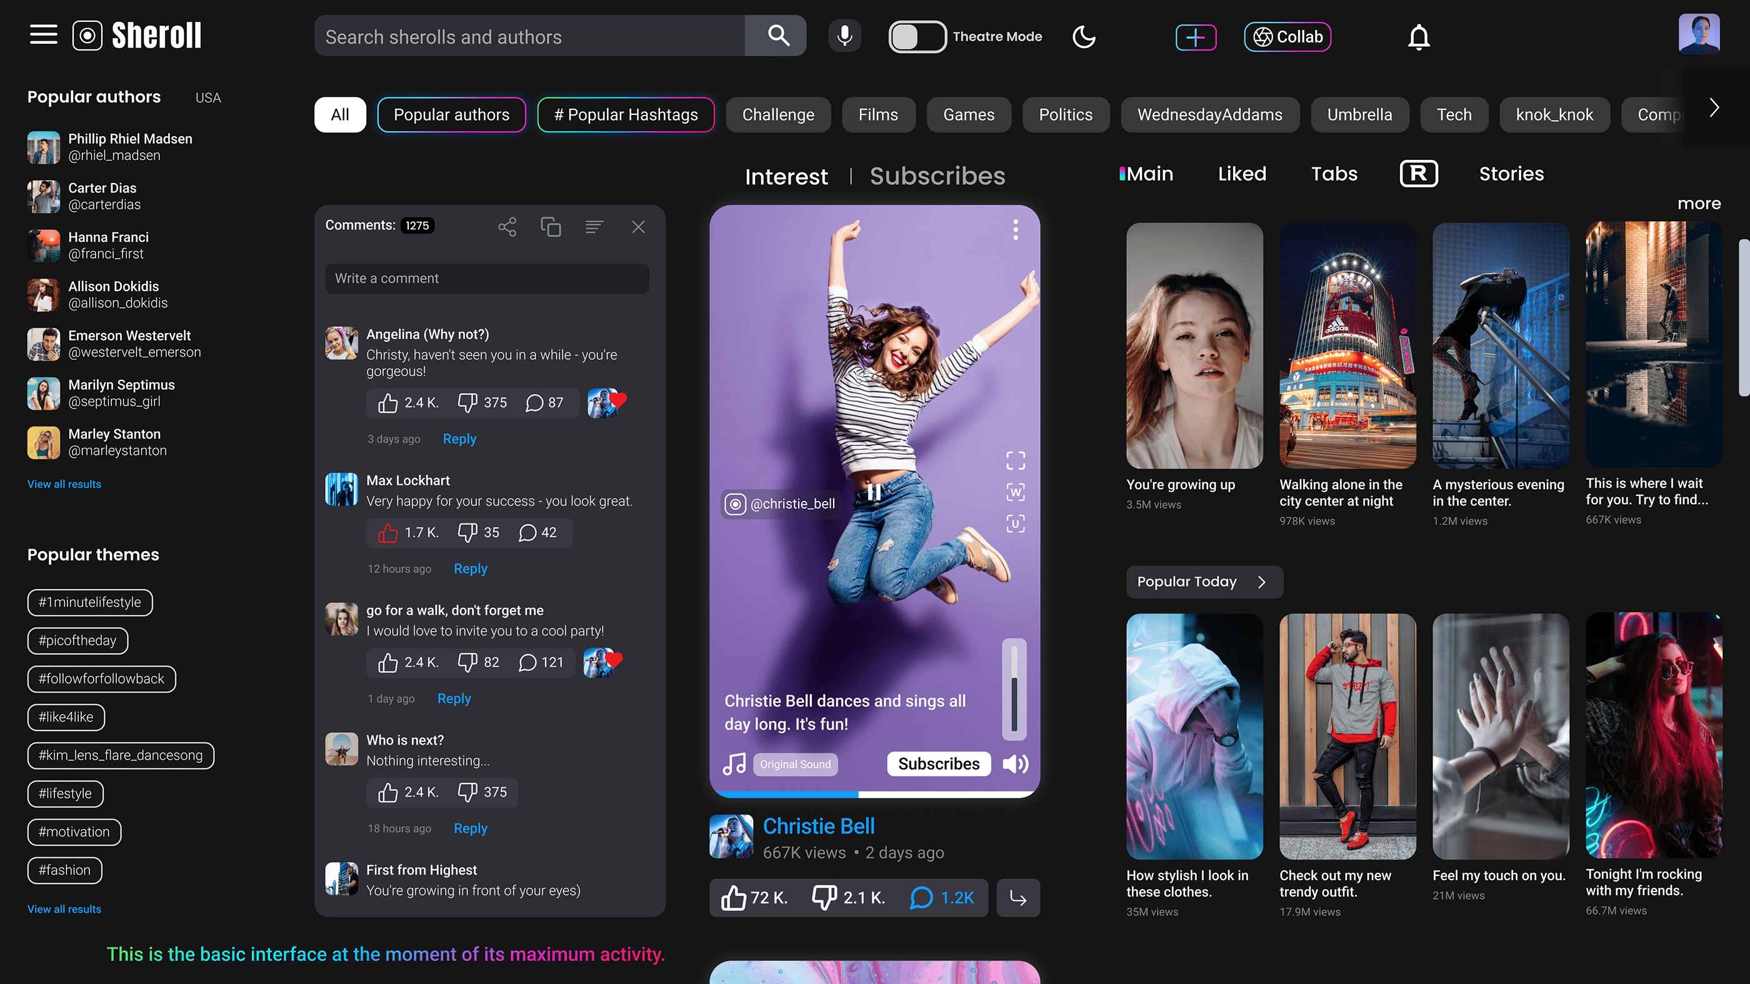Expand the video with fullscreen brackets icon
Screen dimensions: 1750x984
[1015, 460]
